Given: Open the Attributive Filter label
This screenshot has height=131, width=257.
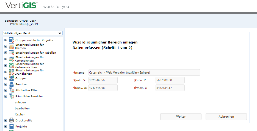Looking at the screenshot, I should [x=27, y=90].
